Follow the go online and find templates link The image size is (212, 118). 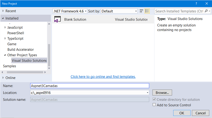pyautogui.click(x=103, y=77)
